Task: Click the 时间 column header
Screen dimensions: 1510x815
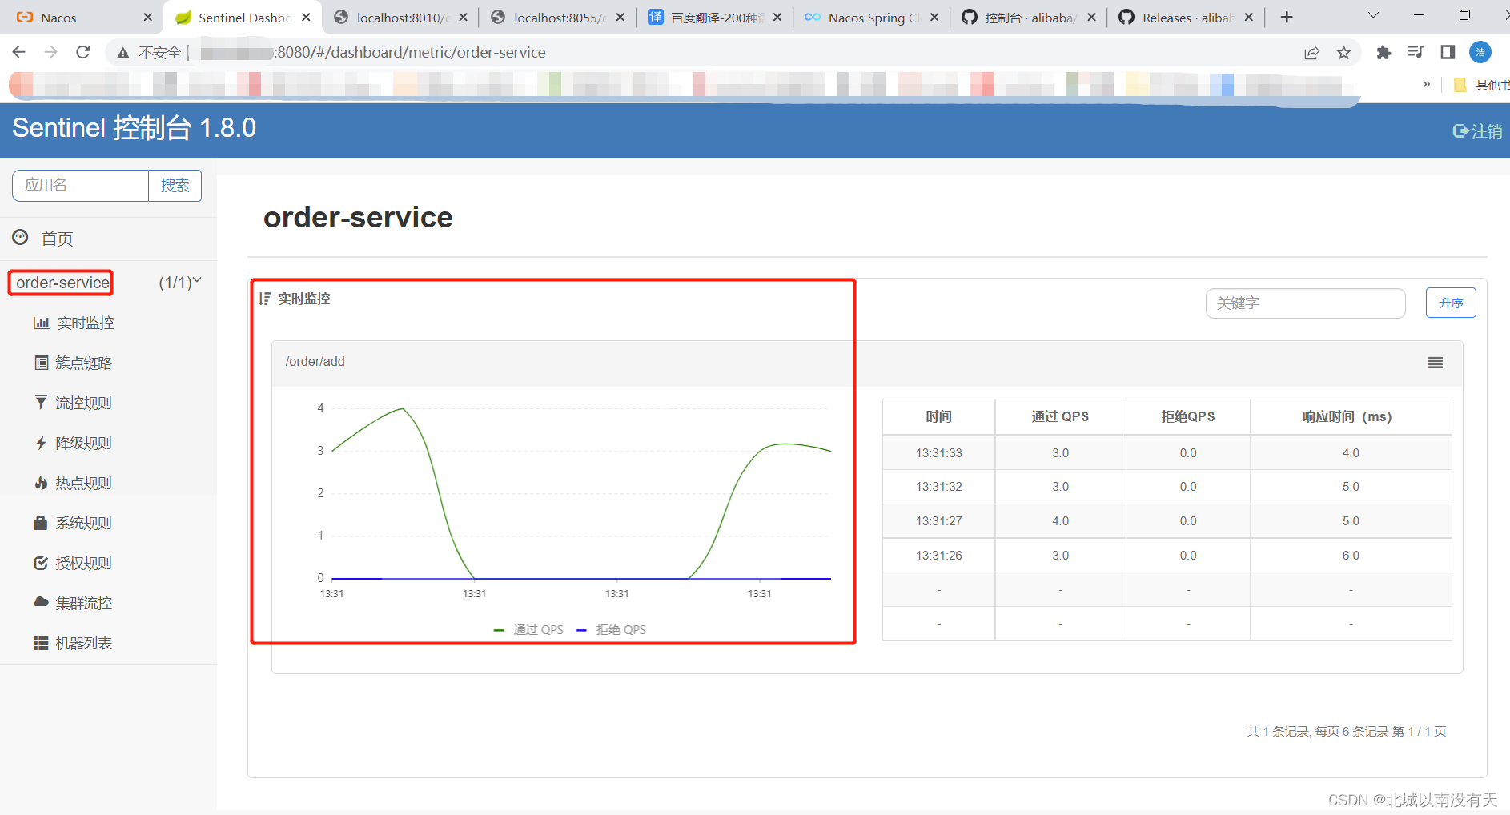Action: [x=939, y=416]
